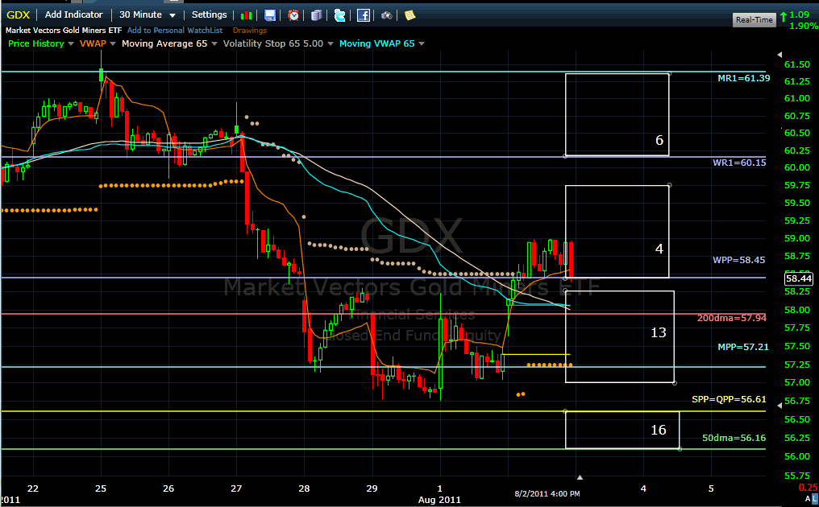Click the Add to Personal WatchList link
The width and height of the screenshot is (819, 507).
175,31
